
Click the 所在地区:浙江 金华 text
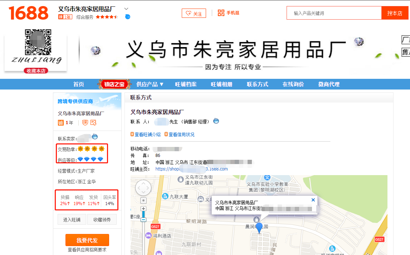(x=77, y=182)
